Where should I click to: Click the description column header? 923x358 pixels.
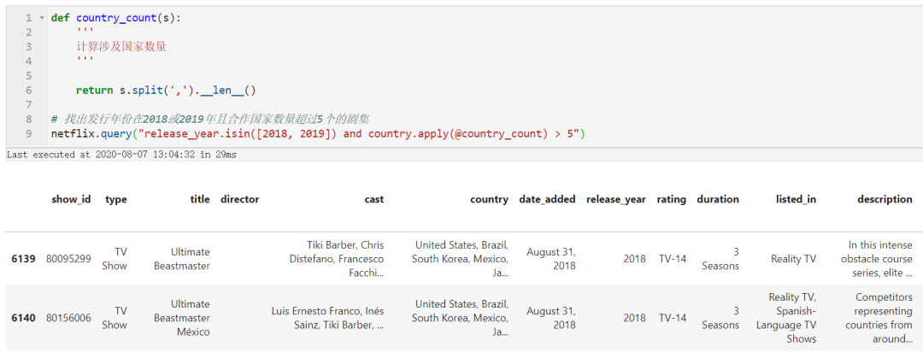pyautogui.click(x=885, y=199)
